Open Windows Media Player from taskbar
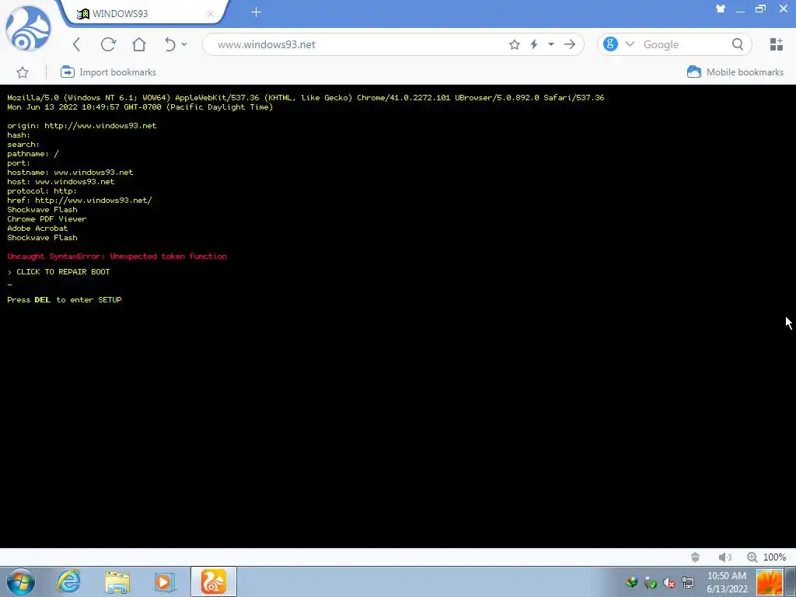Image resolution: width=796 pixels, height=597 pixels. tap(165, 581)
